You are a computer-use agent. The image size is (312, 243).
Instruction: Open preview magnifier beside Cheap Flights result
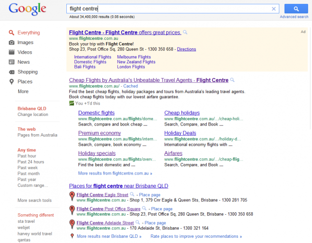[232, 80]
